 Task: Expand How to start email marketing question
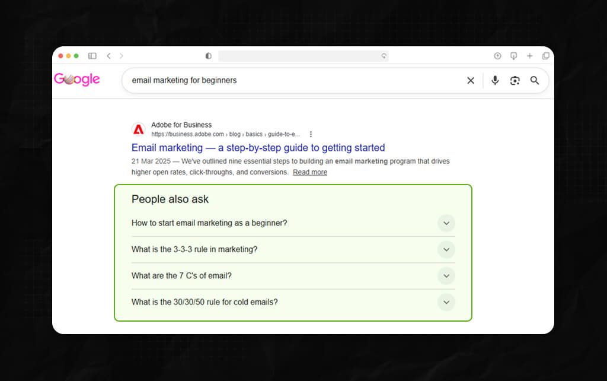click(x=446, y=223)
